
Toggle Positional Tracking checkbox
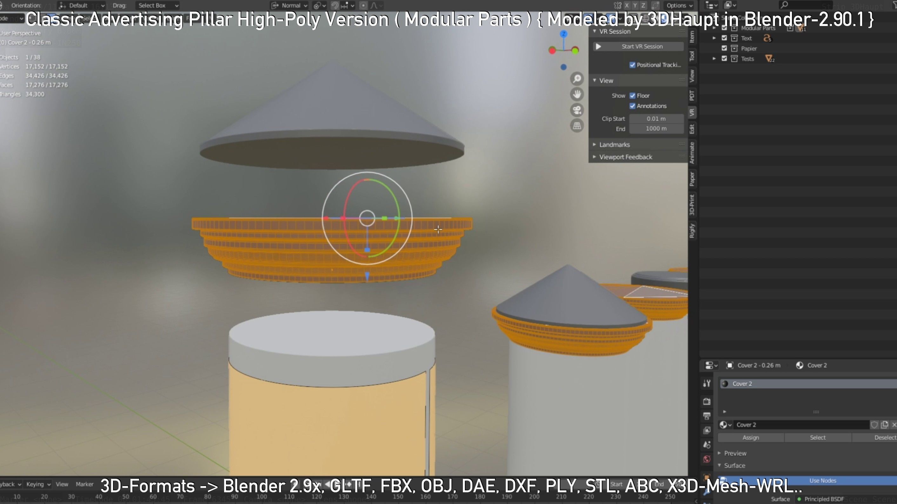(633, 65)
